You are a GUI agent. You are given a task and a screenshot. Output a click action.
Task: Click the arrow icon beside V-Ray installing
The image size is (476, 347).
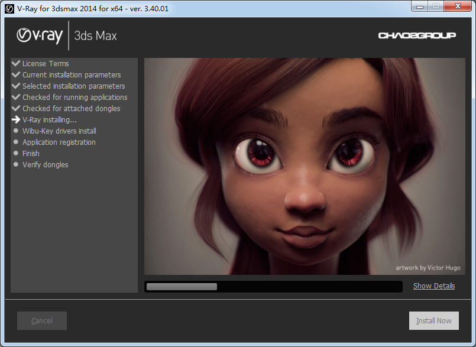16,120
